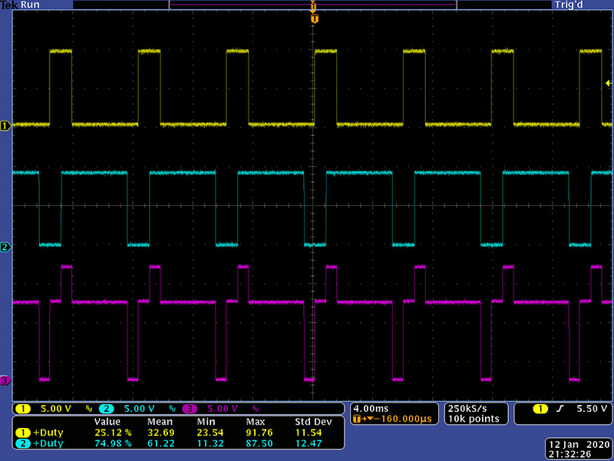Select the channel 2 badge in vertical scale readout
The height and width of the screenshot is (461, 614).
tap(107, 408)
